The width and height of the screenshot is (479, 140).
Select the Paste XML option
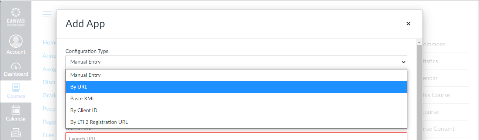pos(236,98)
